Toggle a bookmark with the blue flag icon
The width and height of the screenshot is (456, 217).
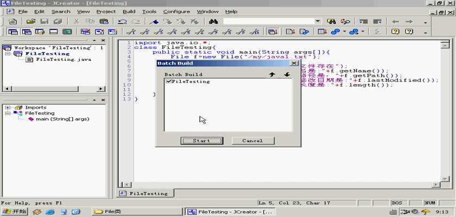coord(154,22)
